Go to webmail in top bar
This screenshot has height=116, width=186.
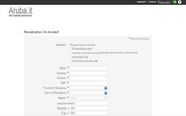pos(141,2)
